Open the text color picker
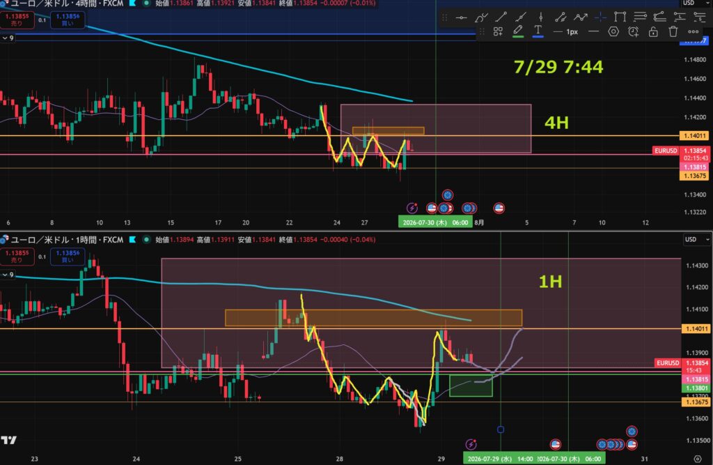This screenshot has height=465, width=713. pyautogui.click(x=538, y=31)
